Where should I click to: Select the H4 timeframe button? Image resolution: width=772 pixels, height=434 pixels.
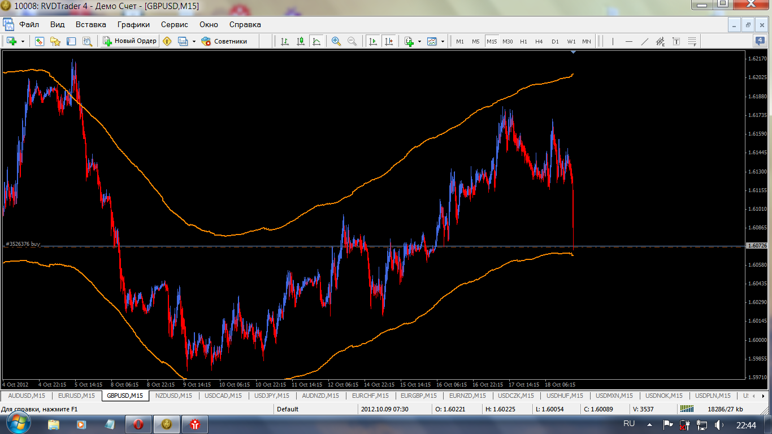point(539,41)
